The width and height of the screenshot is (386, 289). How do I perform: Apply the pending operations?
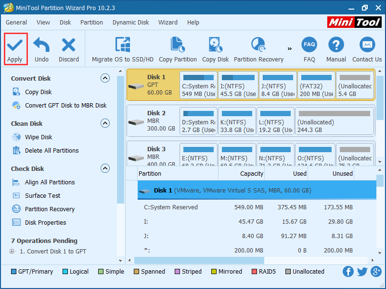point(15,49)
